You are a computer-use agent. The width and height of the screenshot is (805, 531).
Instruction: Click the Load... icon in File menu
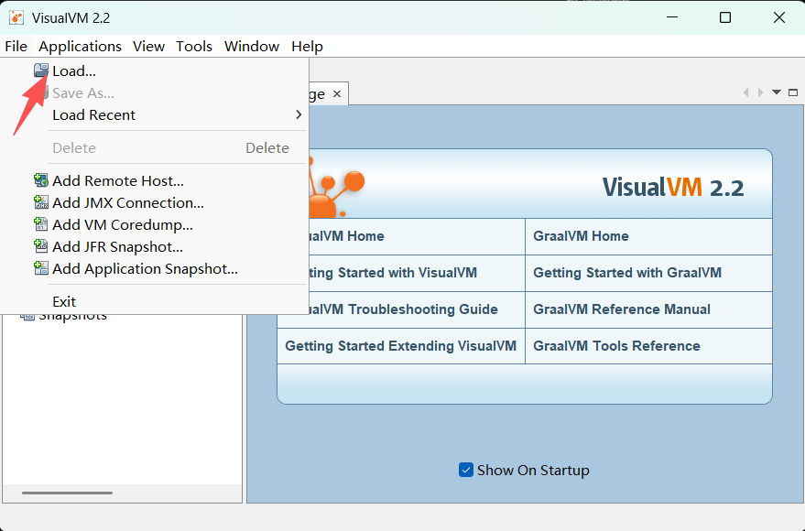click(x=41, y=70)
